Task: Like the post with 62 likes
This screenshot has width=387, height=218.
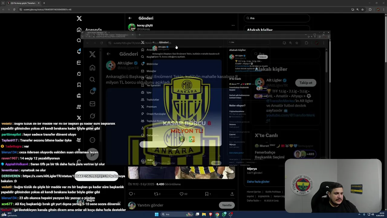Action: (x=181, y=194)
